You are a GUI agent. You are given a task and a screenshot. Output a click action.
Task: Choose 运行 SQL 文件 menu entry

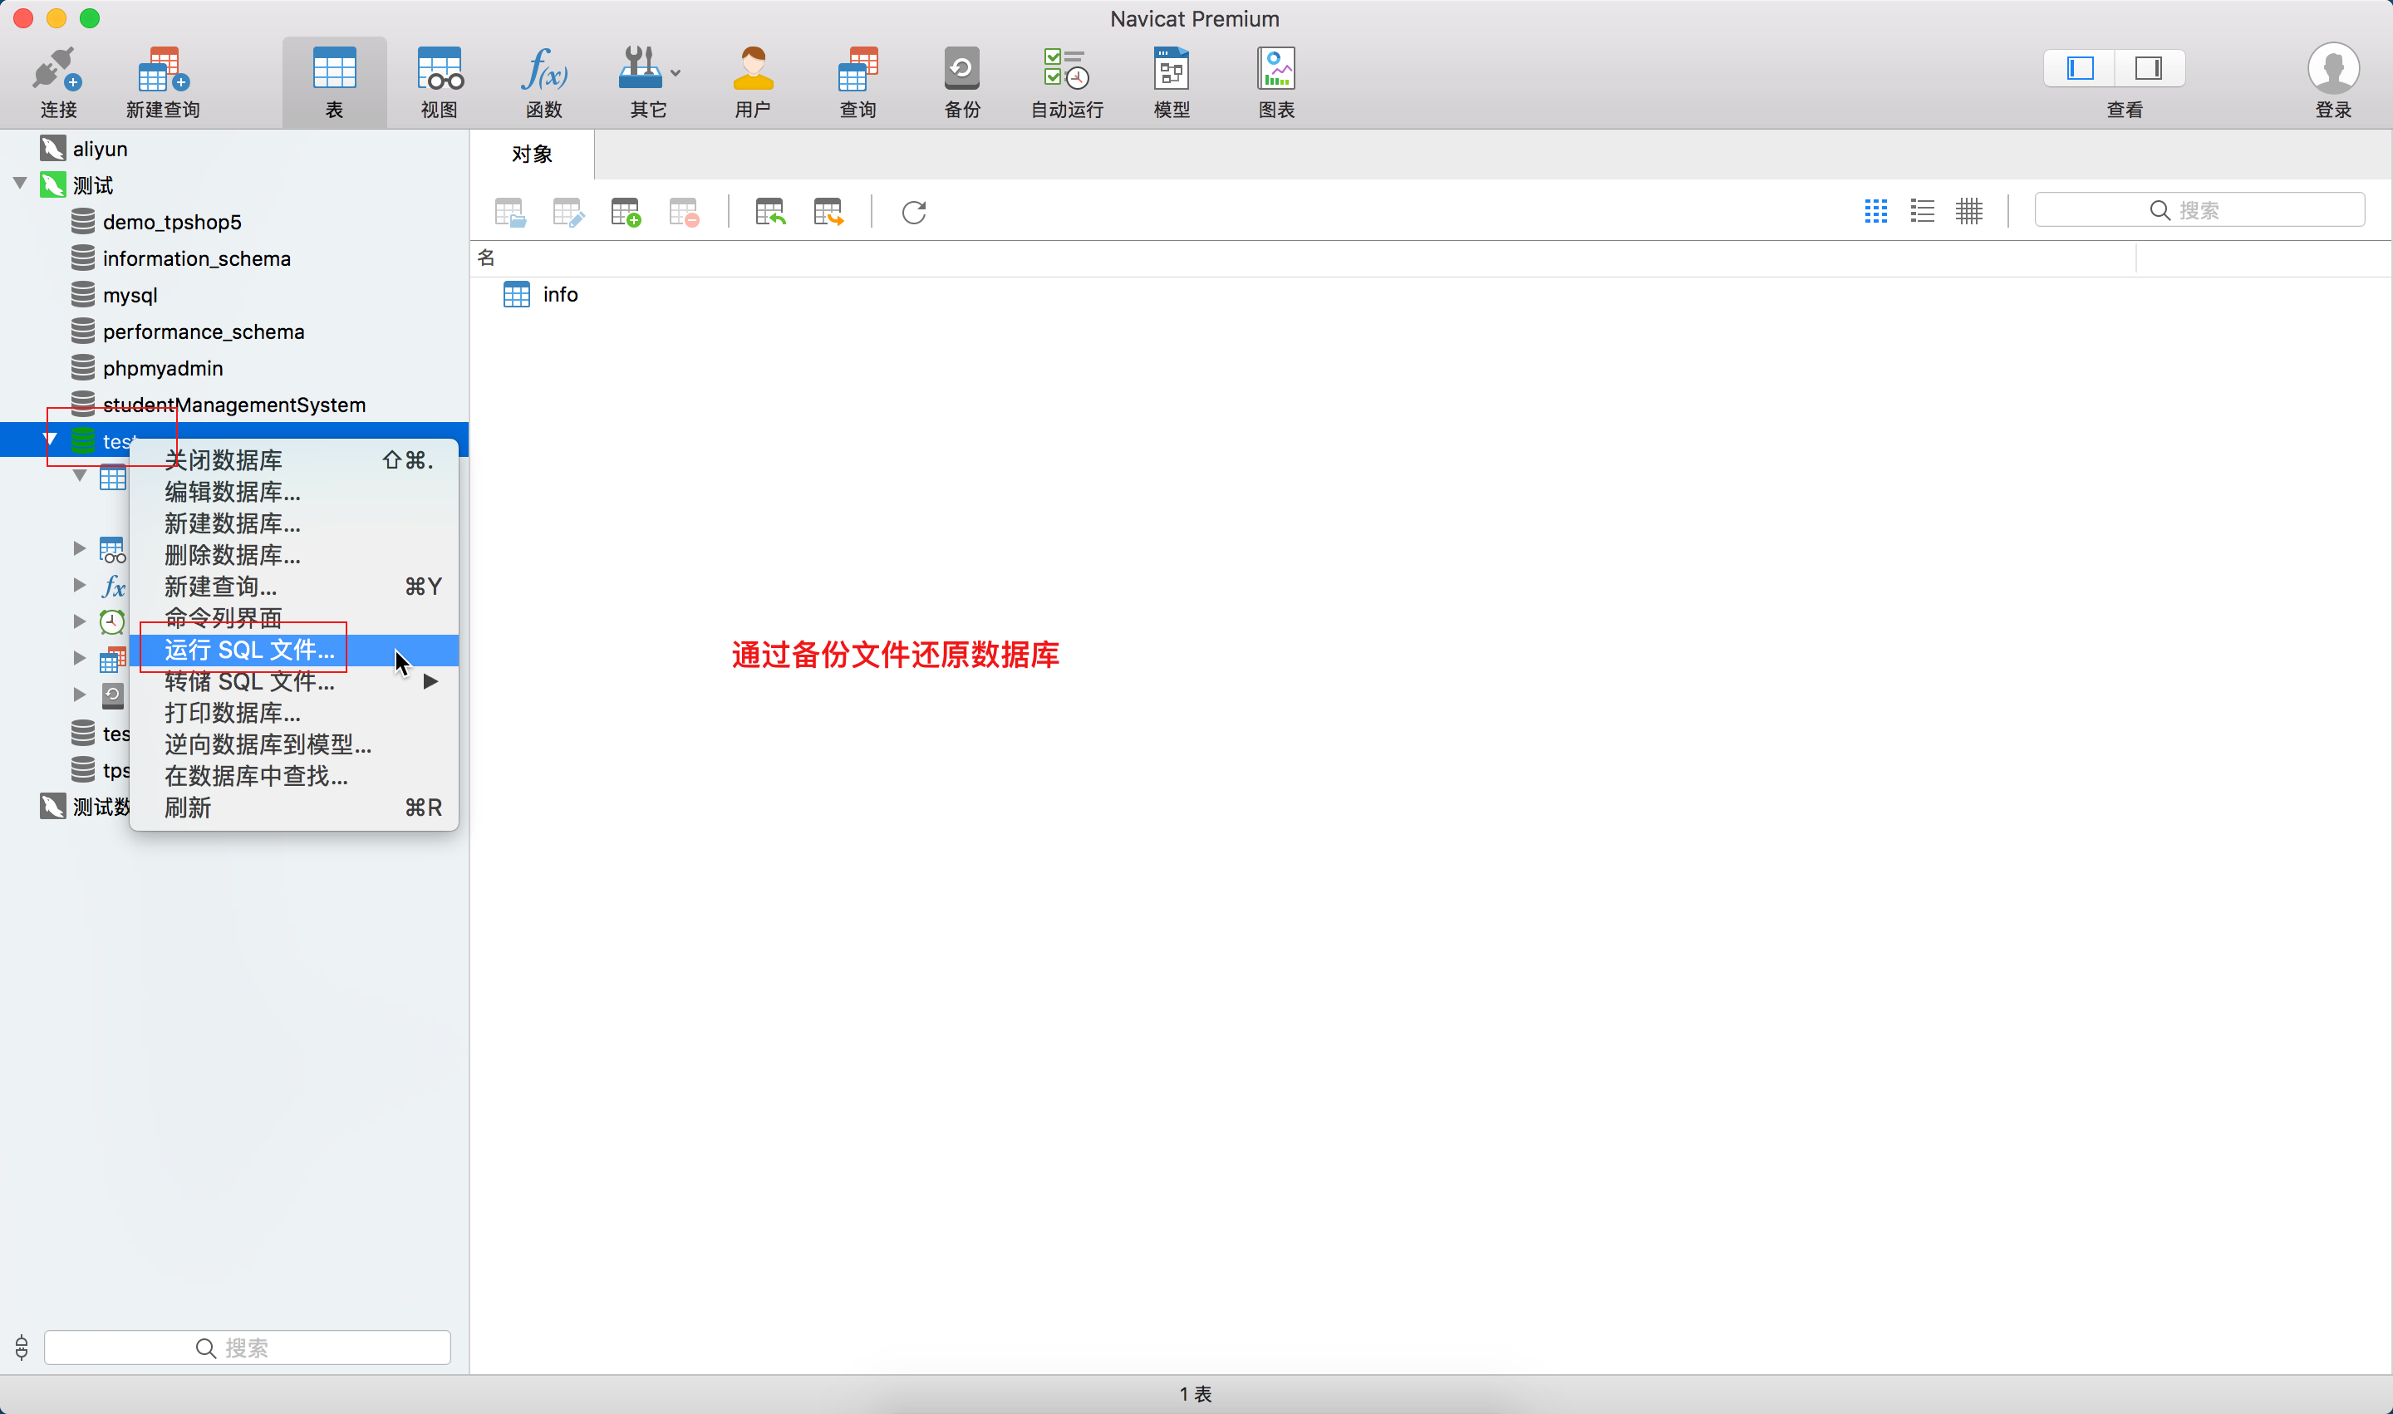250,650
